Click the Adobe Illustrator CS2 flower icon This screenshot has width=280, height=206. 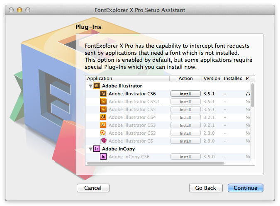point(103,133)
